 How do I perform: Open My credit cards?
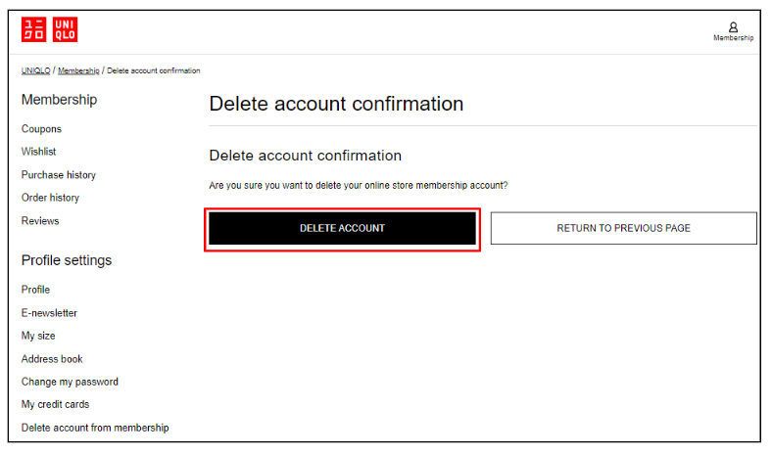55,404
